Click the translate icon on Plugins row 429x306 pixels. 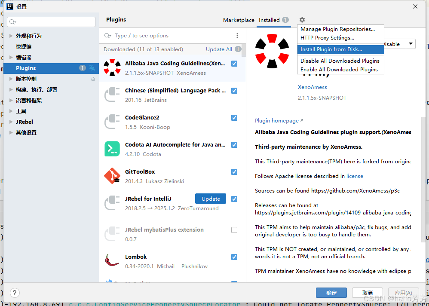click(x=92, y=68)
